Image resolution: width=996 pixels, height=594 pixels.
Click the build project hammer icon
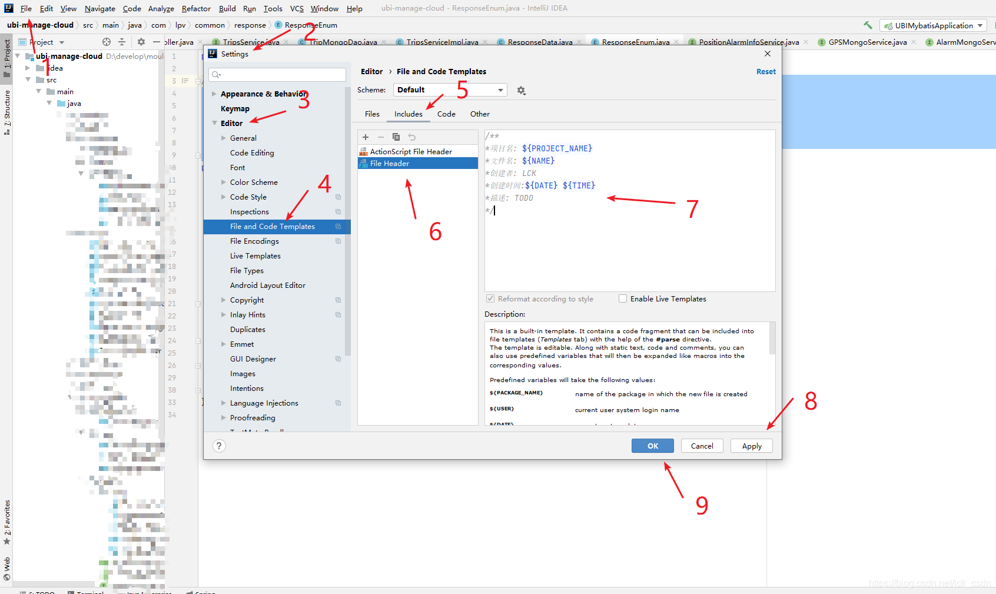[868, 25]
